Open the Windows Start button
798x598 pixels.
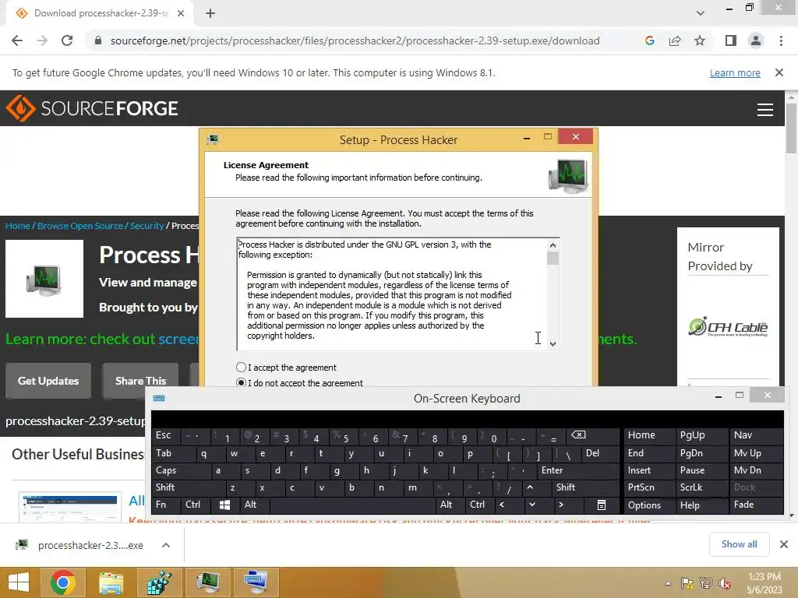coord(19,582)
